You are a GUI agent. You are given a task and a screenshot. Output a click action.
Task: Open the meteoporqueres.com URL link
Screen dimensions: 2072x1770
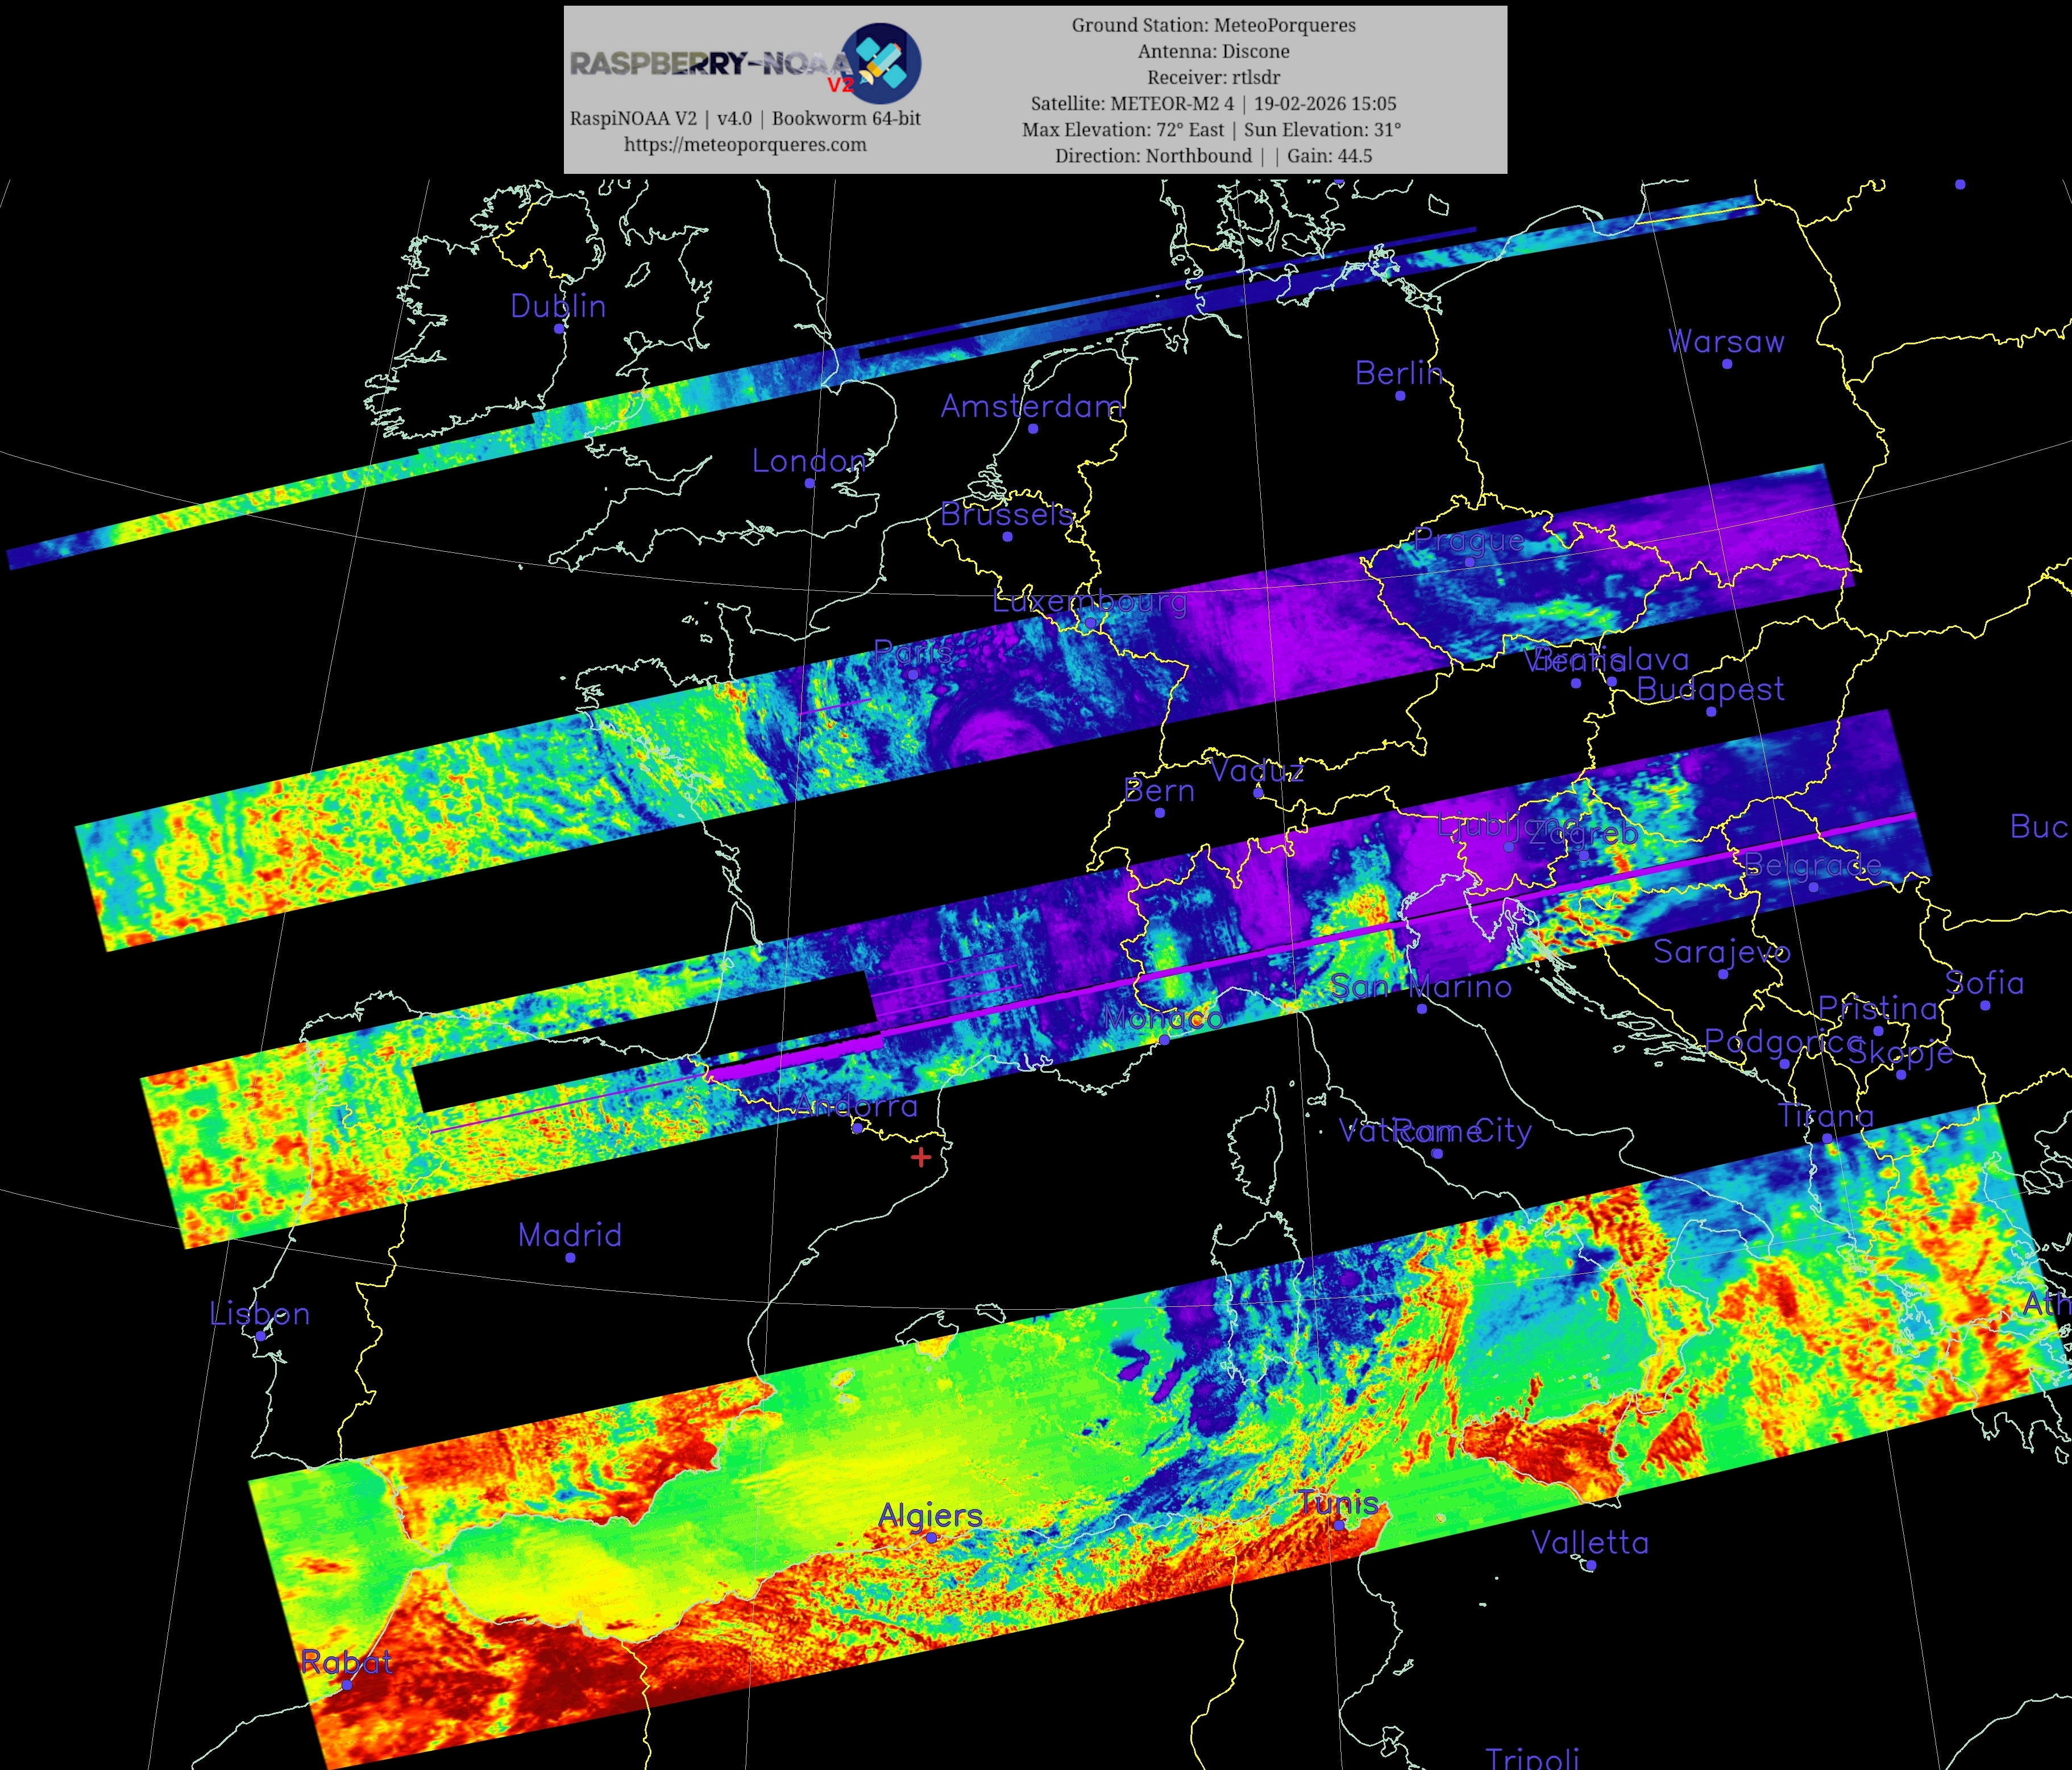tap(745, 144)
